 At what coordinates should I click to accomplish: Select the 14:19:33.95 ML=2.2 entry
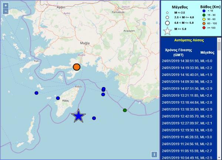[x=189, y=68]
